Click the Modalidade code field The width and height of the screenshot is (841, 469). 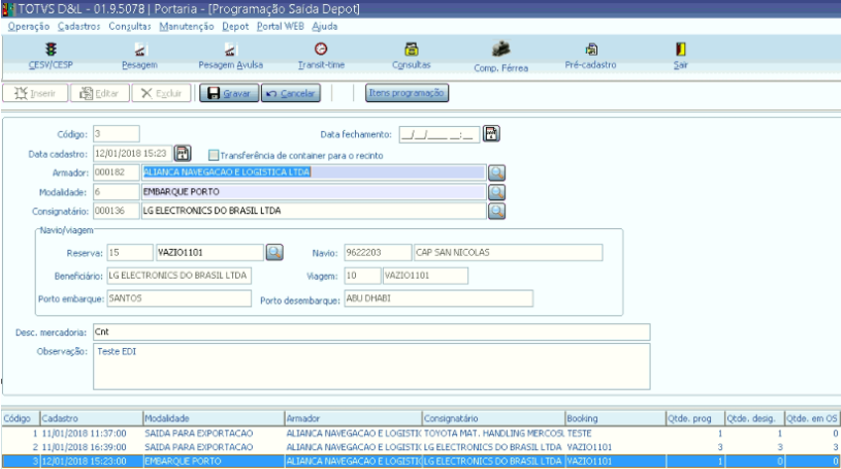click(x=116, y=192)
